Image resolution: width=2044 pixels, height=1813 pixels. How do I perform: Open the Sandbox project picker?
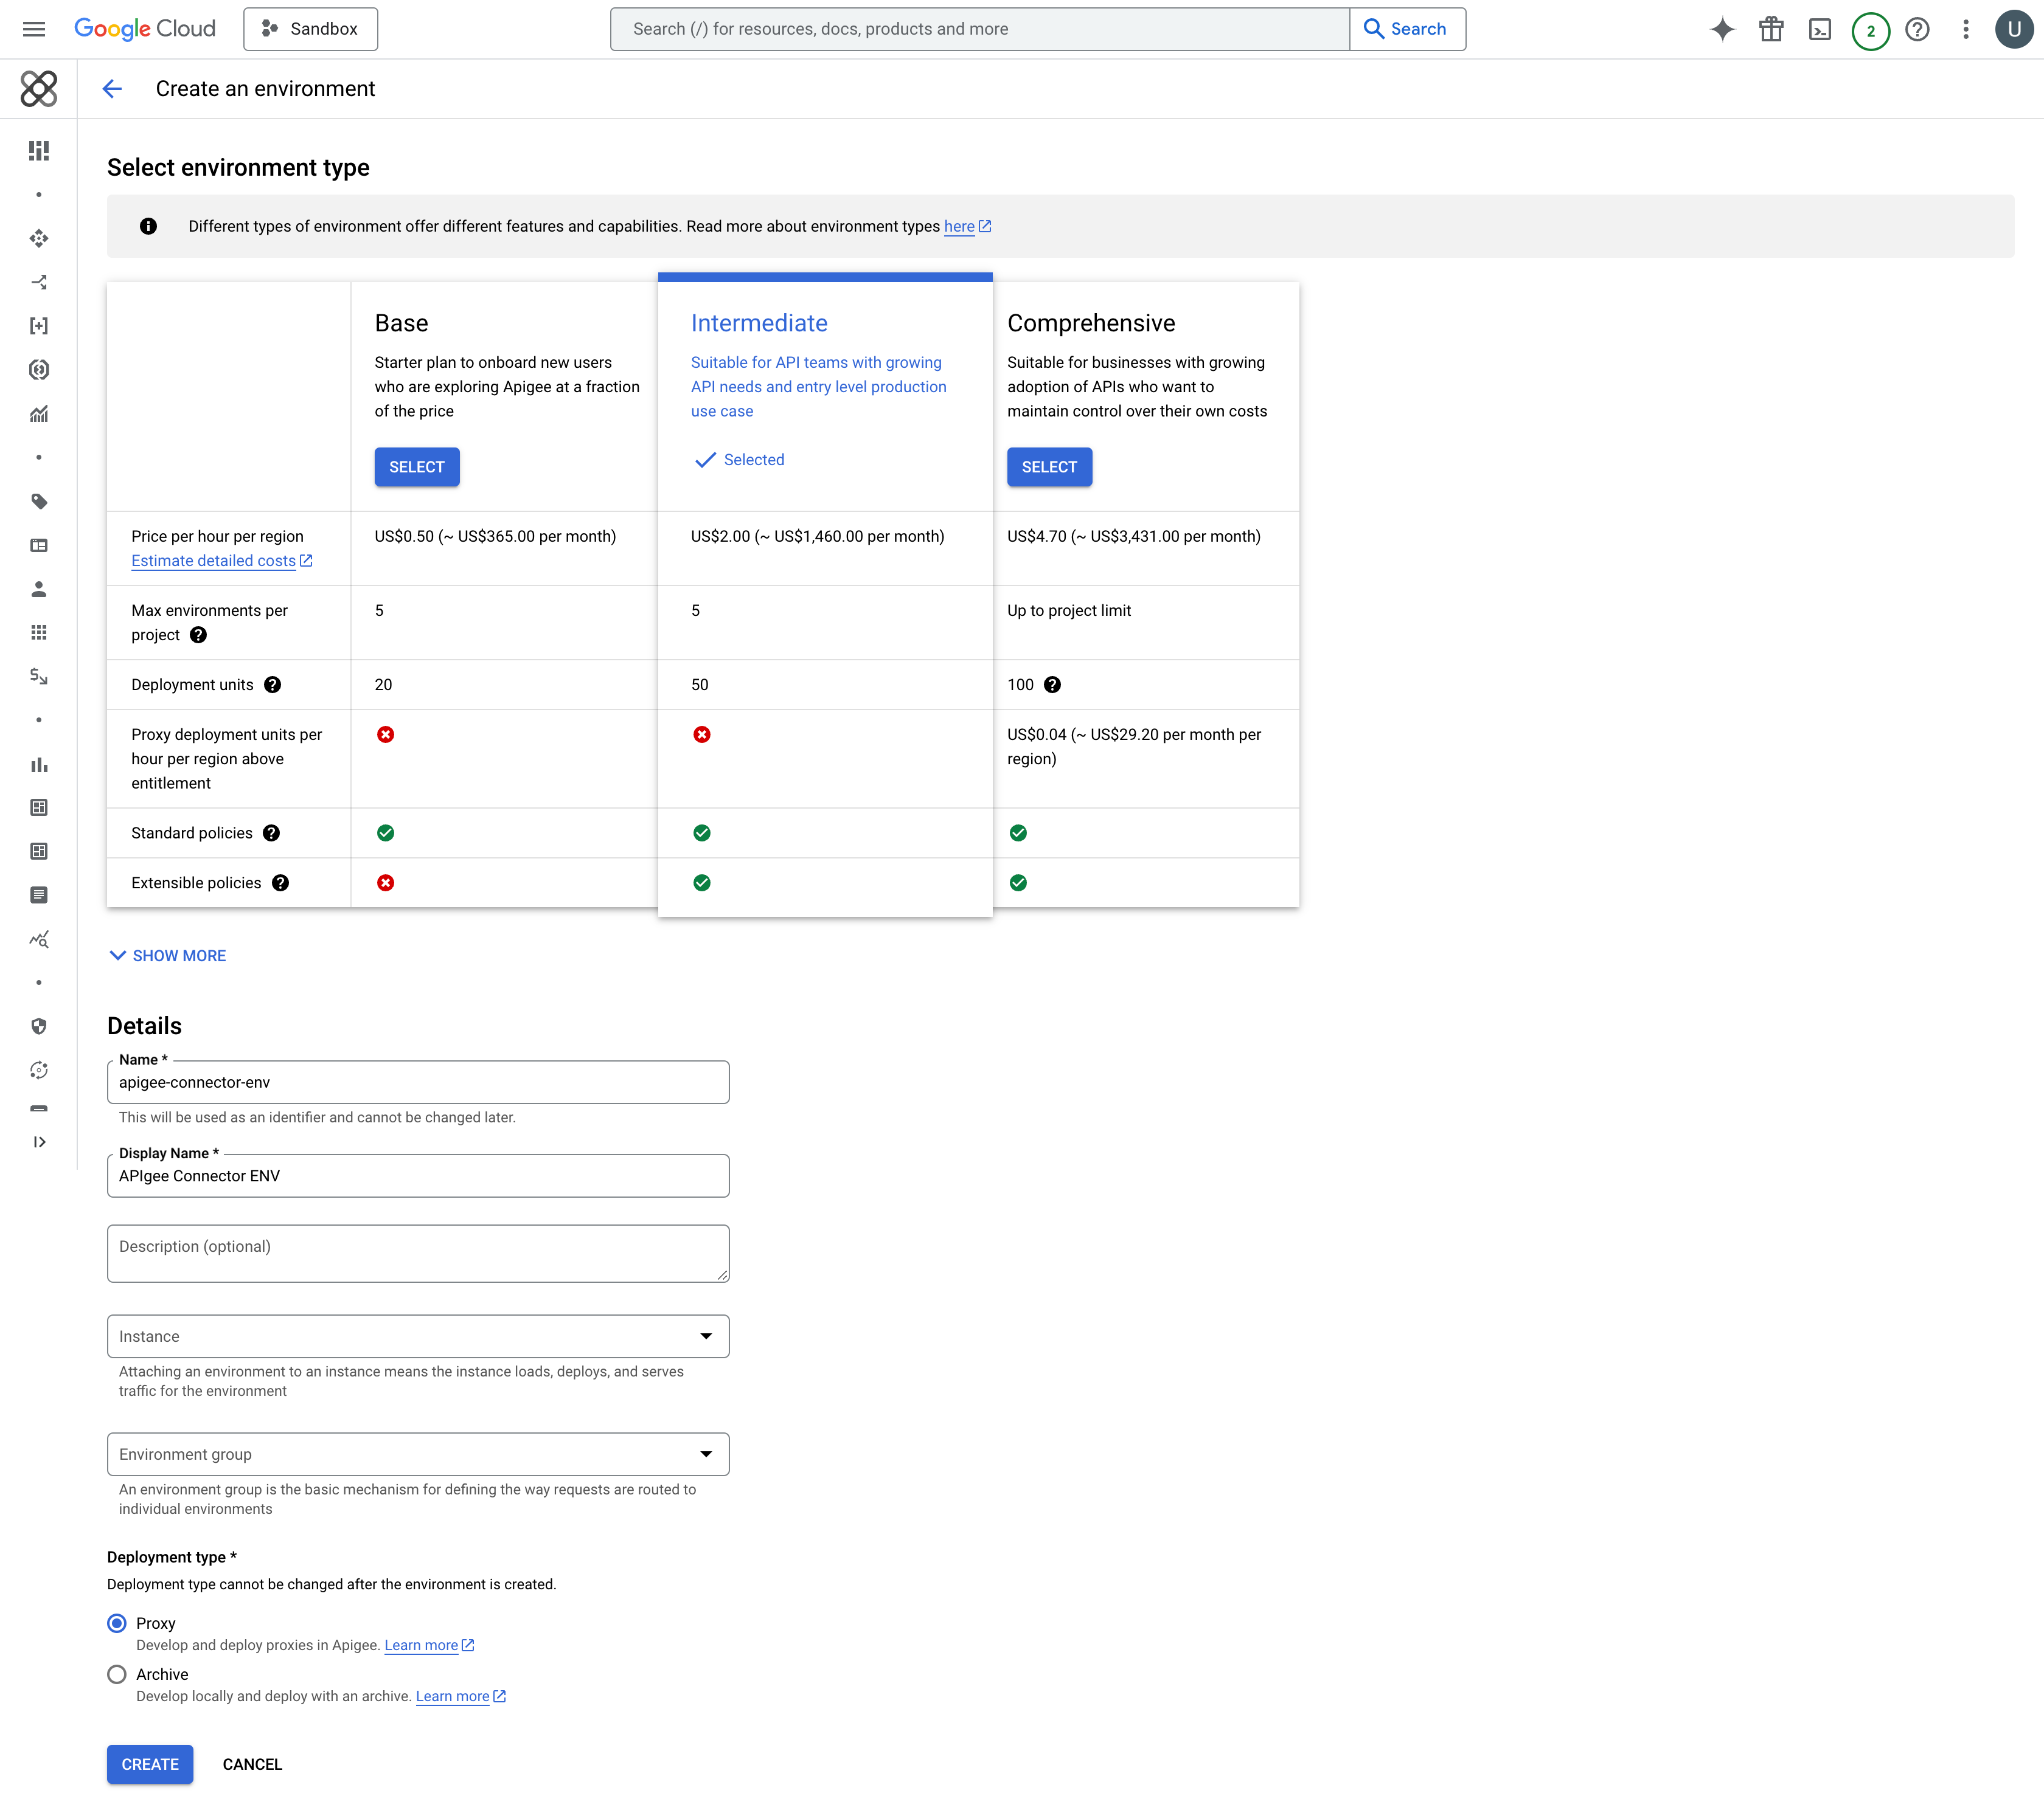[310, 29]
